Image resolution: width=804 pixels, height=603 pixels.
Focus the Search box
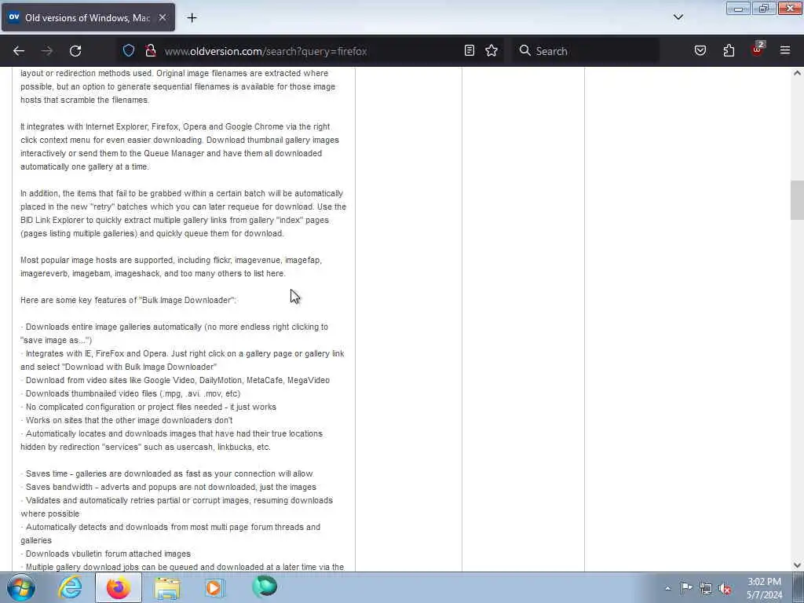tap(586, 51)
